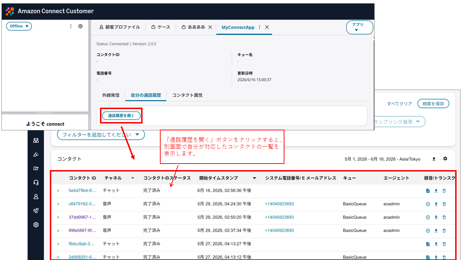Expand contact row 37dd9967

58,217
